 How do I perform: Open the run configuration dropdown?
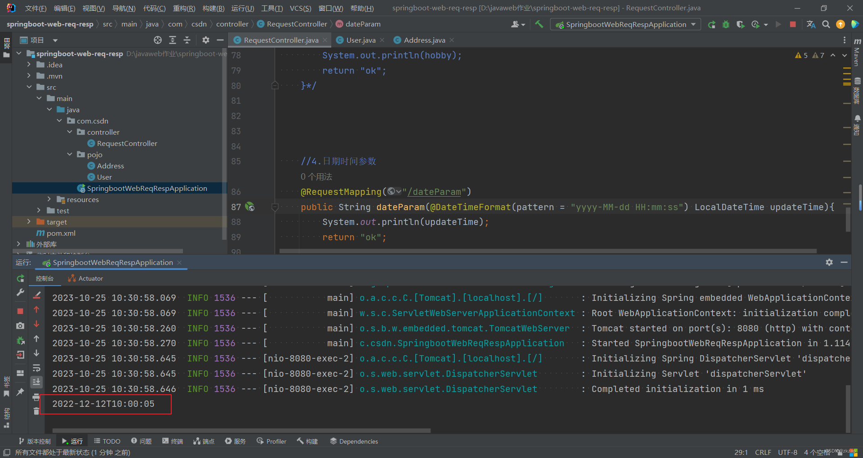(x=625, y=24)
